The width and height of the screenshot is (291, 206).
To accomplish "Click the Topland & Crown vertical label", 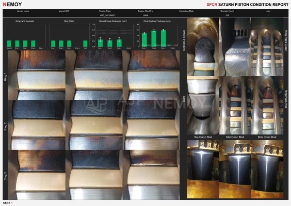I will click(184, 40).
